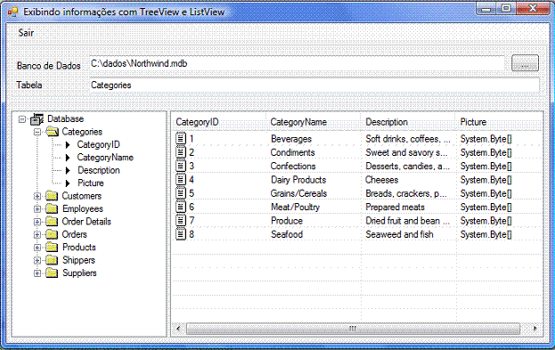This screenshot has width=555, height=350.
Task: Maximize the application window
Action: pos(507,8)
